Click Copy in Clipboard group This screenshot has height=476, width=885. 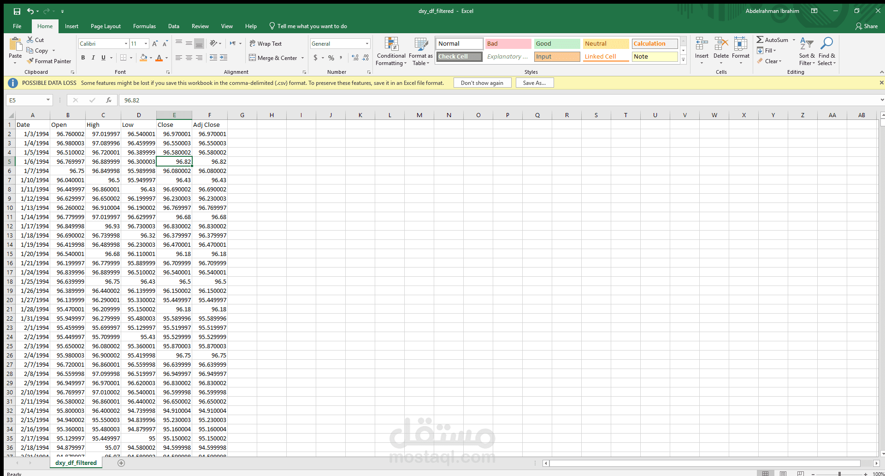(37, 51)
